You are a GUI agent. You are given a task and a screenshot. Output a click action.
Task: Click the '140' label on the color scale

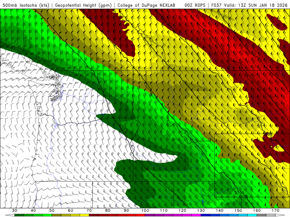click(220, 210)
